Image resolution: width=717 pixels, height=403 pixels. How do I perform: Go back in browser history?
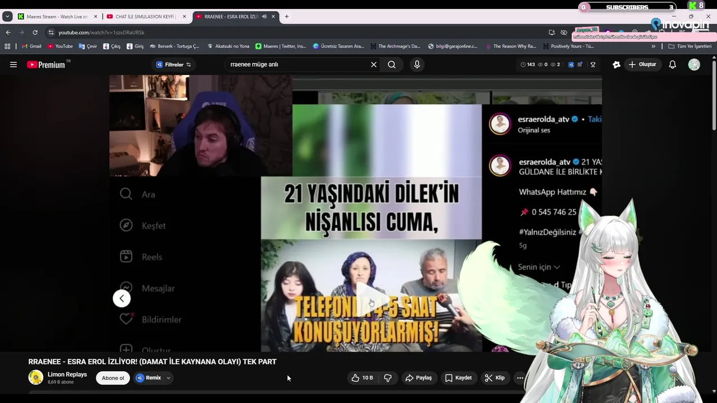8,32
